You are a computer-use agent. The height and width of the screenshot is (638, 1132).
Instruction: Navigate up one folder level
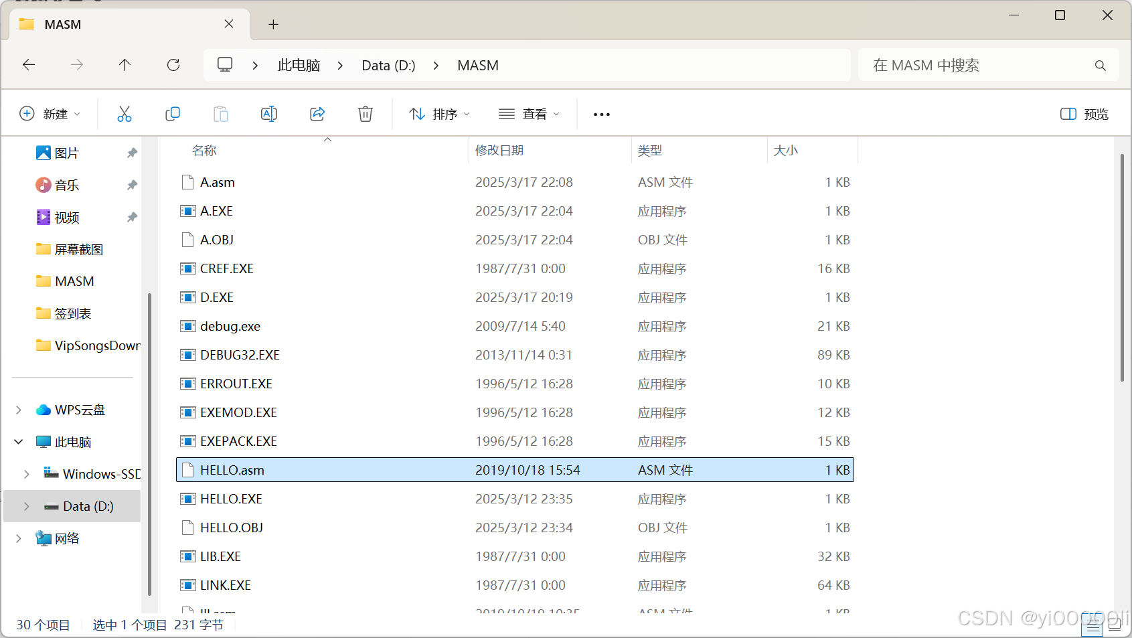125,65
